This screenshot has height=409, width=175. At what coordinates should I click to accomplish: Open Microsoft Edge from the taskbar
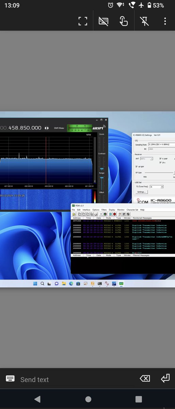tap(71, 283)
